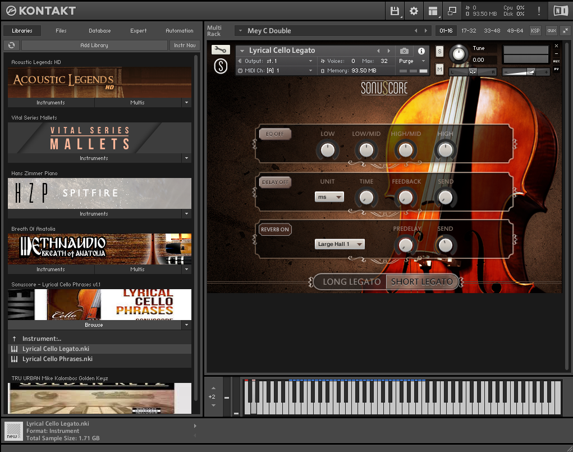The image size is (573, 452).
Task: Open the save/load files menu icon
Action: (395, 11)
